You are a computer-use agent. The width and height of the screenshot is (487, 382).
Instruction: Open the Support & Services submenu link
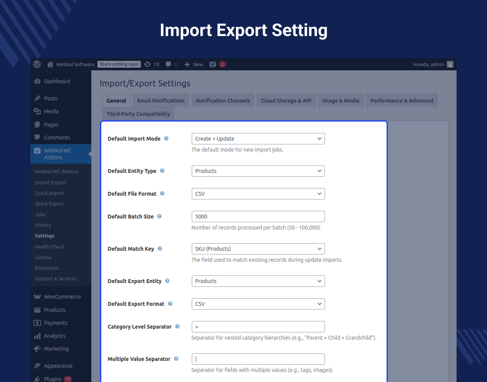click(56, 279)
